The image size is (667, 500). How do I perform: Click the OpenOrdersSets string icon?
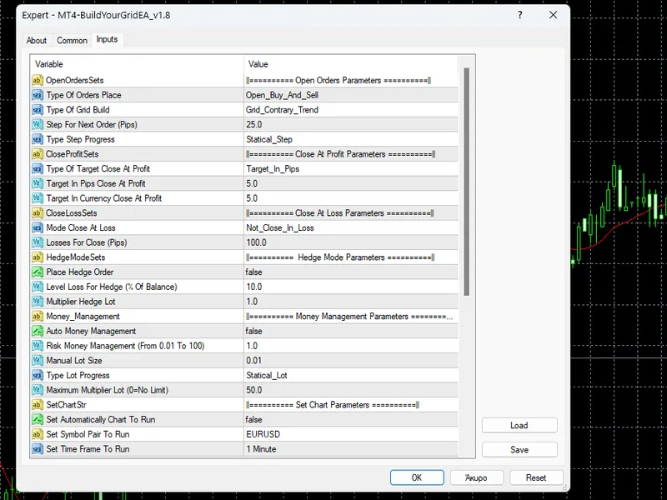(x=38, y=80)
